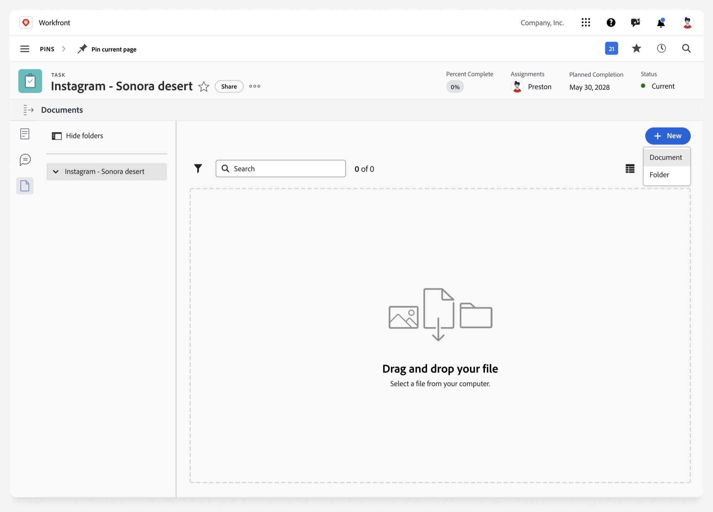Collapse the Instagram - Sonora desert folder
This screenshot has width=713, height=512.
click(56, 172)
